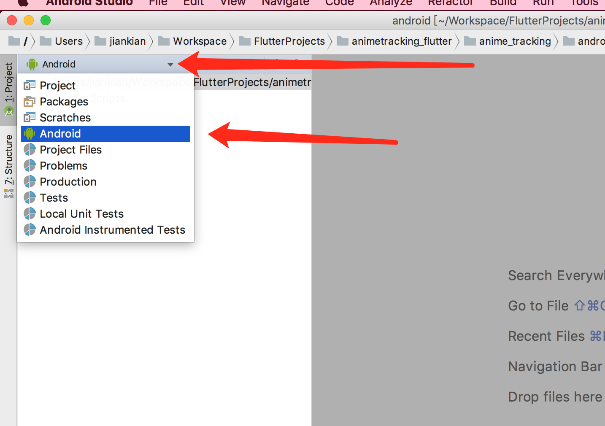605x426 pixels.
Task: Open the File menu
Action: point(158,3)
